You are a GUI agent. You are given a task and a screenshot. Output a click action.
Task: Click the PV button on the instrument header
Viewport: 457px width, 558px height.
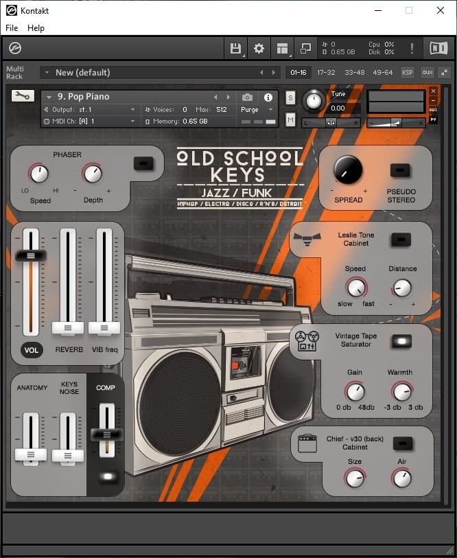point(433,119)
